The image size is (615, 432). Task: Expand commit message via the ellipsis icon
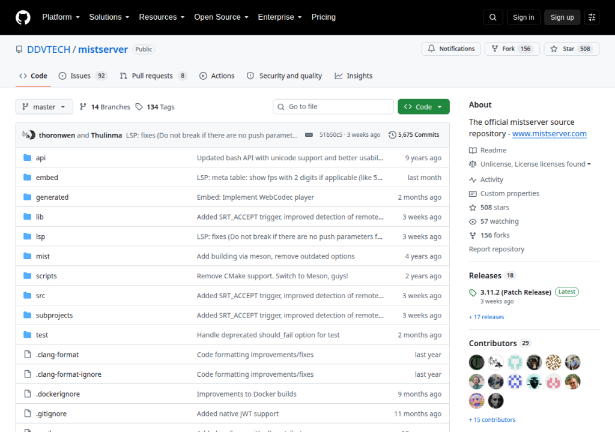(309, 135)
